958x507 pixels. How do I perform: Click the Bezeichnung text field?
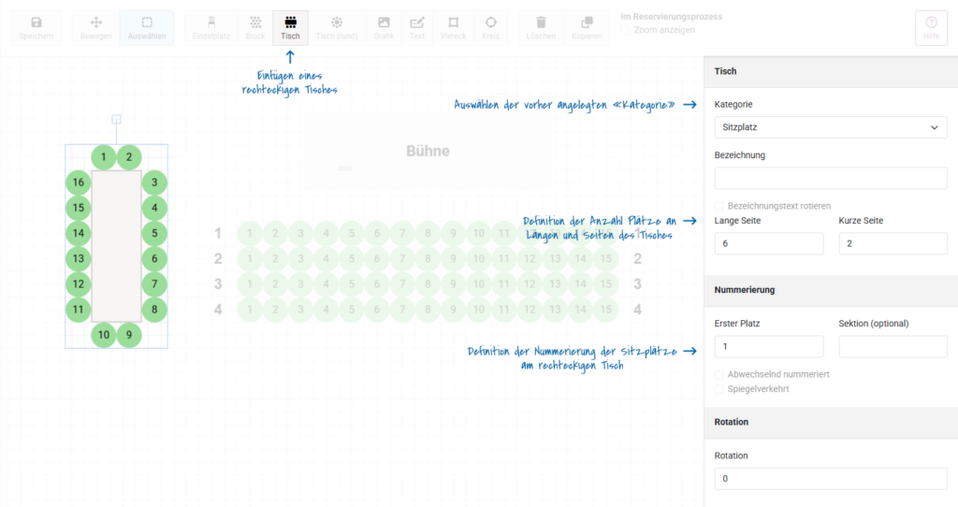tap(830, 178)
